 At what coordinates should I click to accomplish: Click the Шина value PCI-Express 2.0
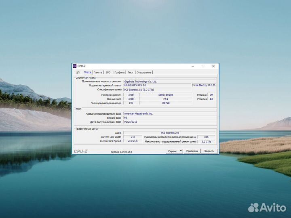click(x=170, y=133)
